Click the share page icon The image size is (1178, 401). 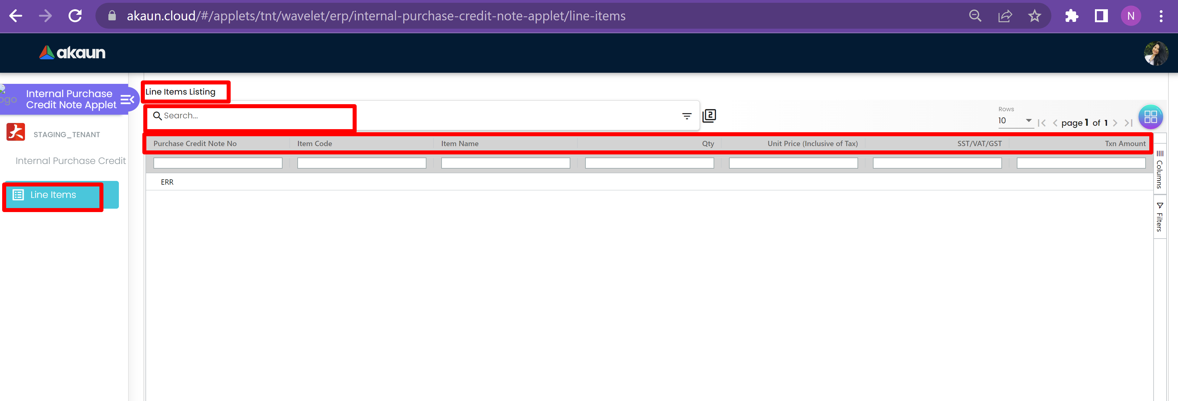pyautogui.click(x=1005, y=16)
